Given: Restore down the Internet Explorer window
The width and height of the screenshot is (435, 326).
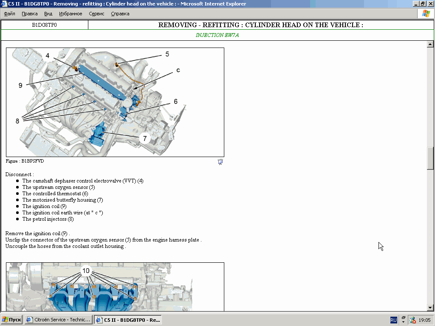Looking at the screenshot, I should click(423, 3).
